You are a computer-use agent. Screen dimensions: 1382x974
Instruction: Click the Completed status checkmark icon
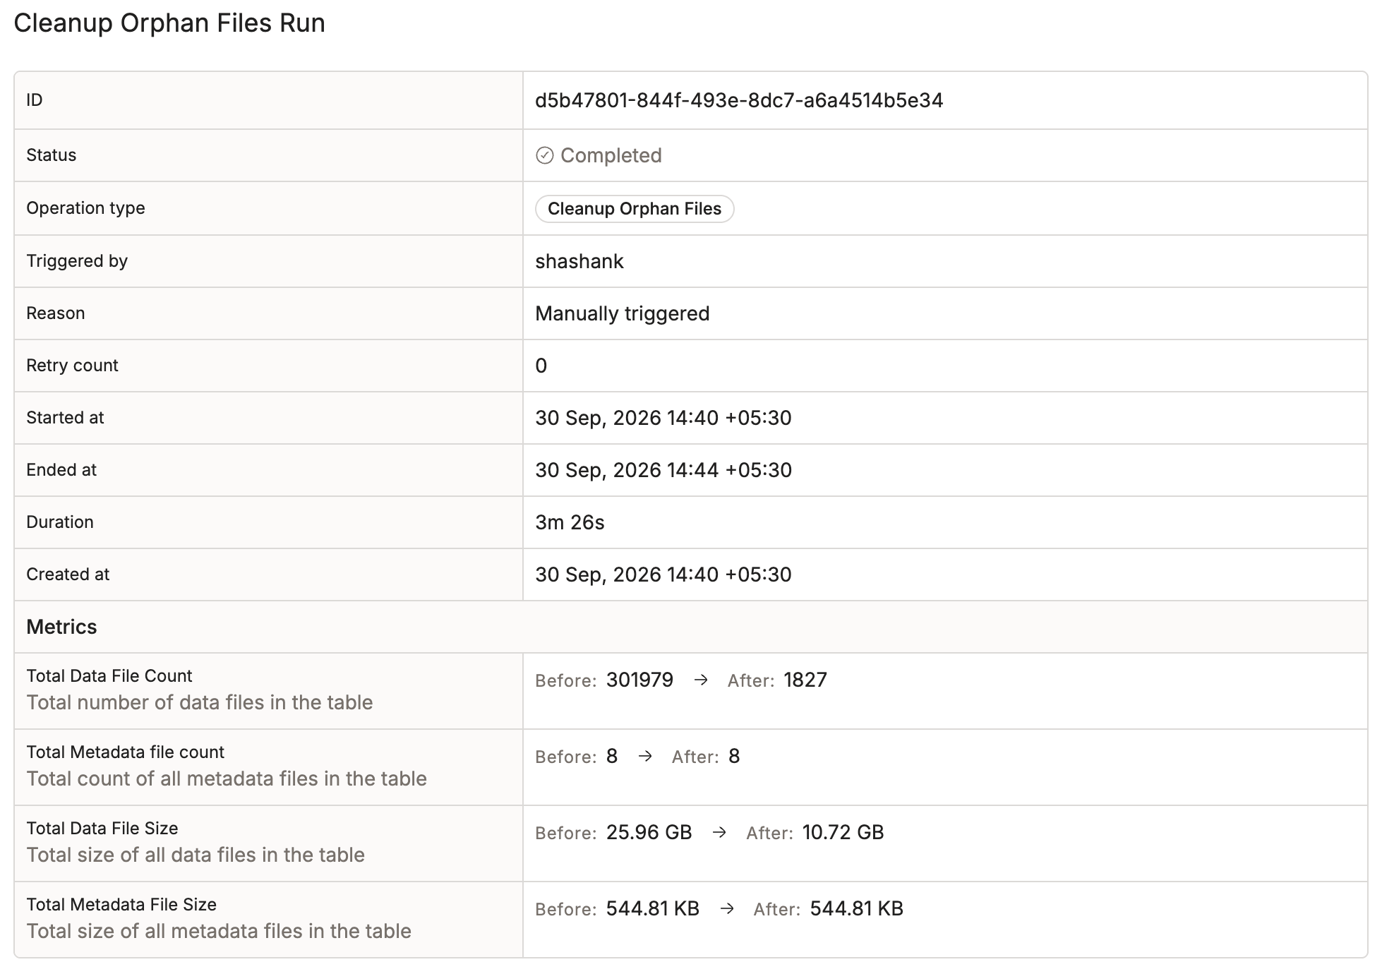tap(544, 155)
